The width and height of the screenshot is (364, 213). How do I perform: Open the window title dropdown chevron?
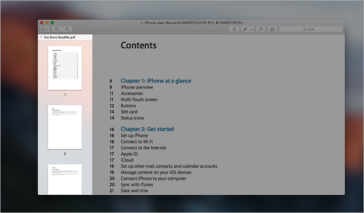[245, 23]
